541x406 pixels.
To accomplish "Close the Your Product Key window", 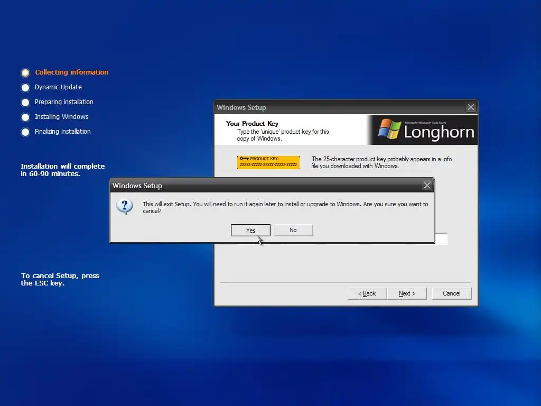I will [x=471, y=107].
